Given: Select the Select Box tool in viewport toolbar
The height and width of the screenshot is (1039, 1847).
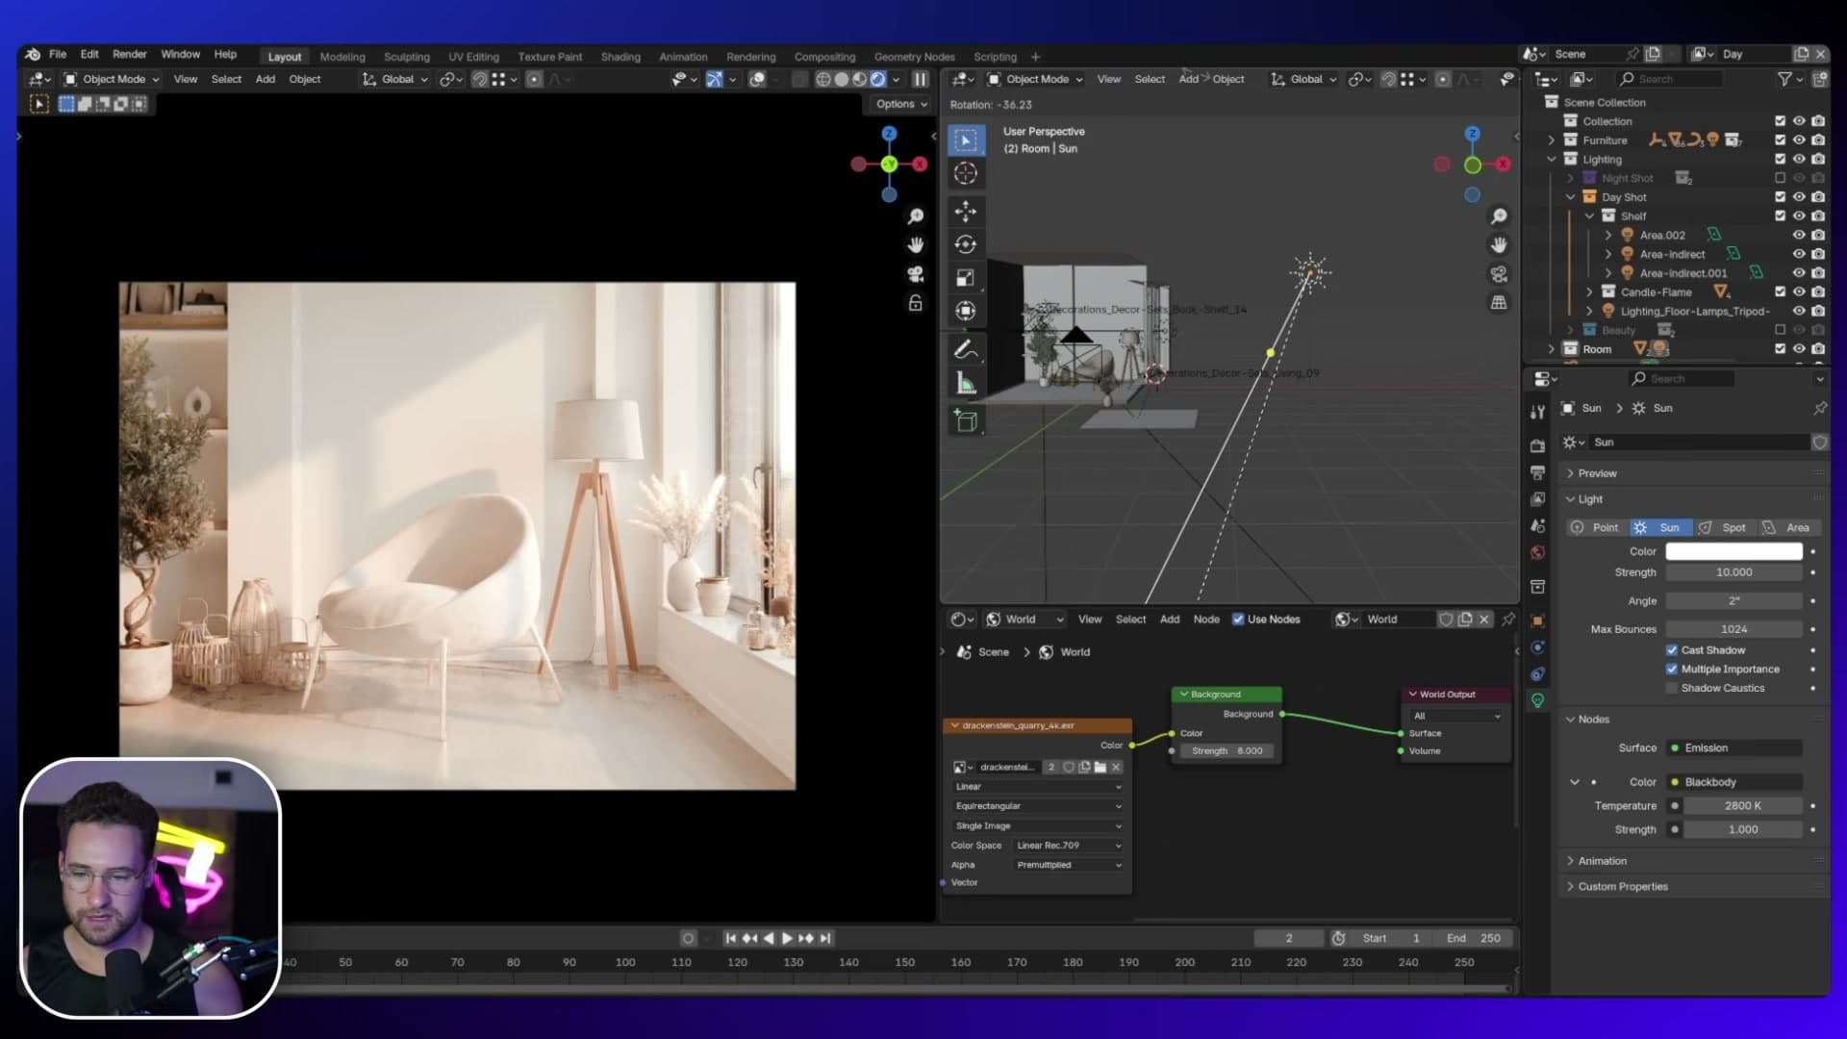Looking at the screenshot, I should tap(966, 140).
